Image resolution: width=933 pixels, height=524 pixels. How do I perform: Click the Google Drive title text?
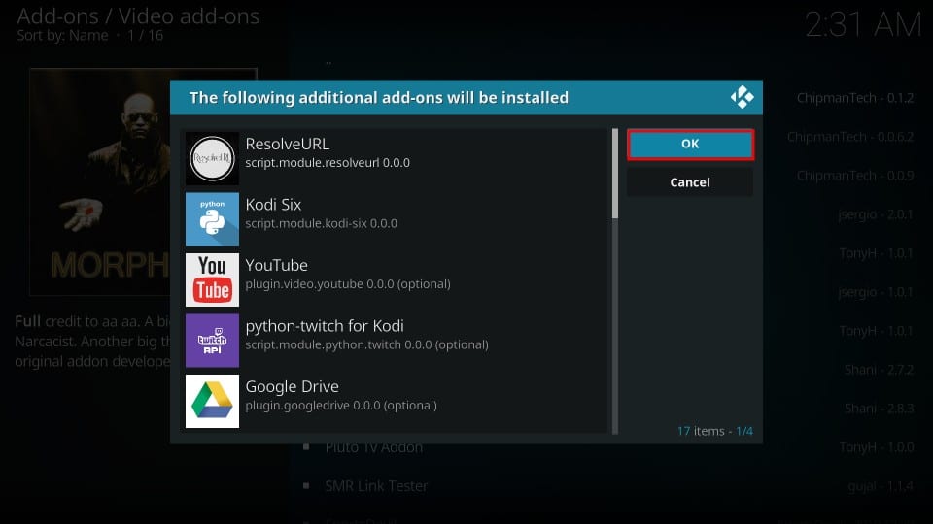click(293, 386)
